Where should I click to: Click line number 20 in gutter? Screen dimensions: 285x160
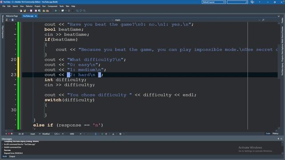(x=14, y=60)
